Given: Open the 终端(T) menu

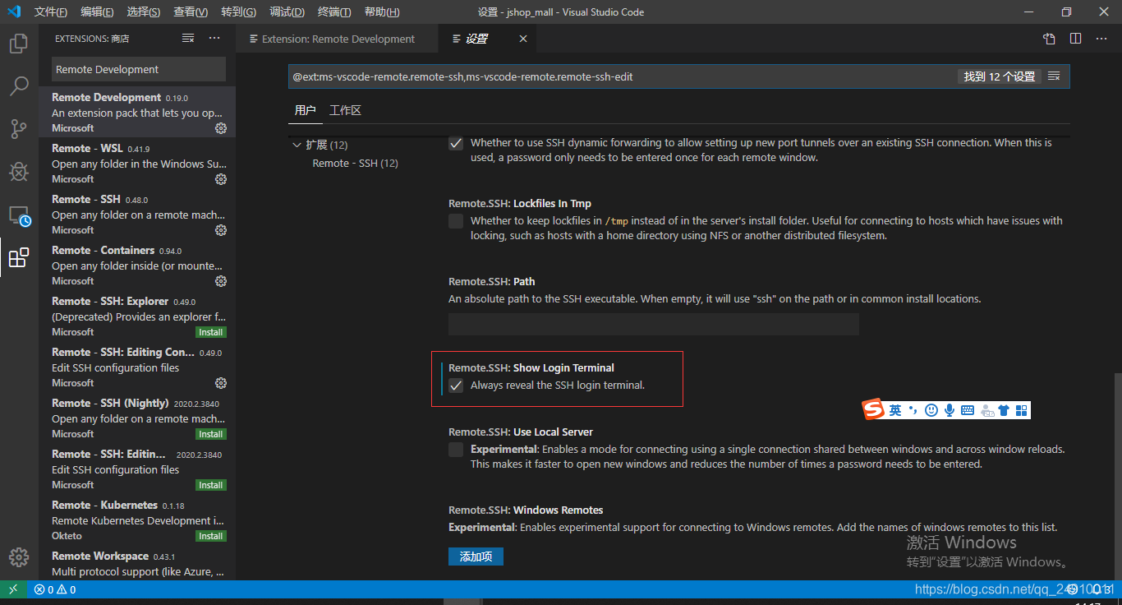Looking at the screenshot, I should [x=334, y=12].
